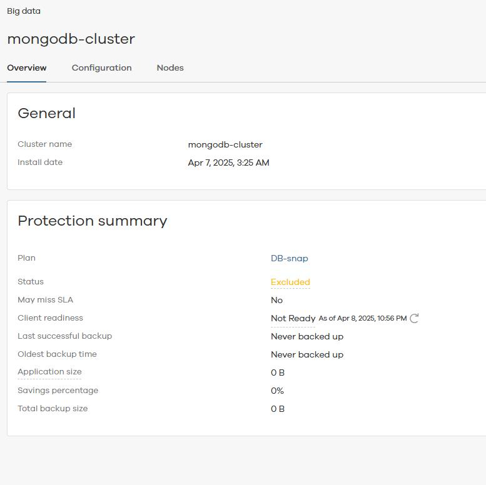
Task: Refresh the client readiness status
Action: point(414,318)
